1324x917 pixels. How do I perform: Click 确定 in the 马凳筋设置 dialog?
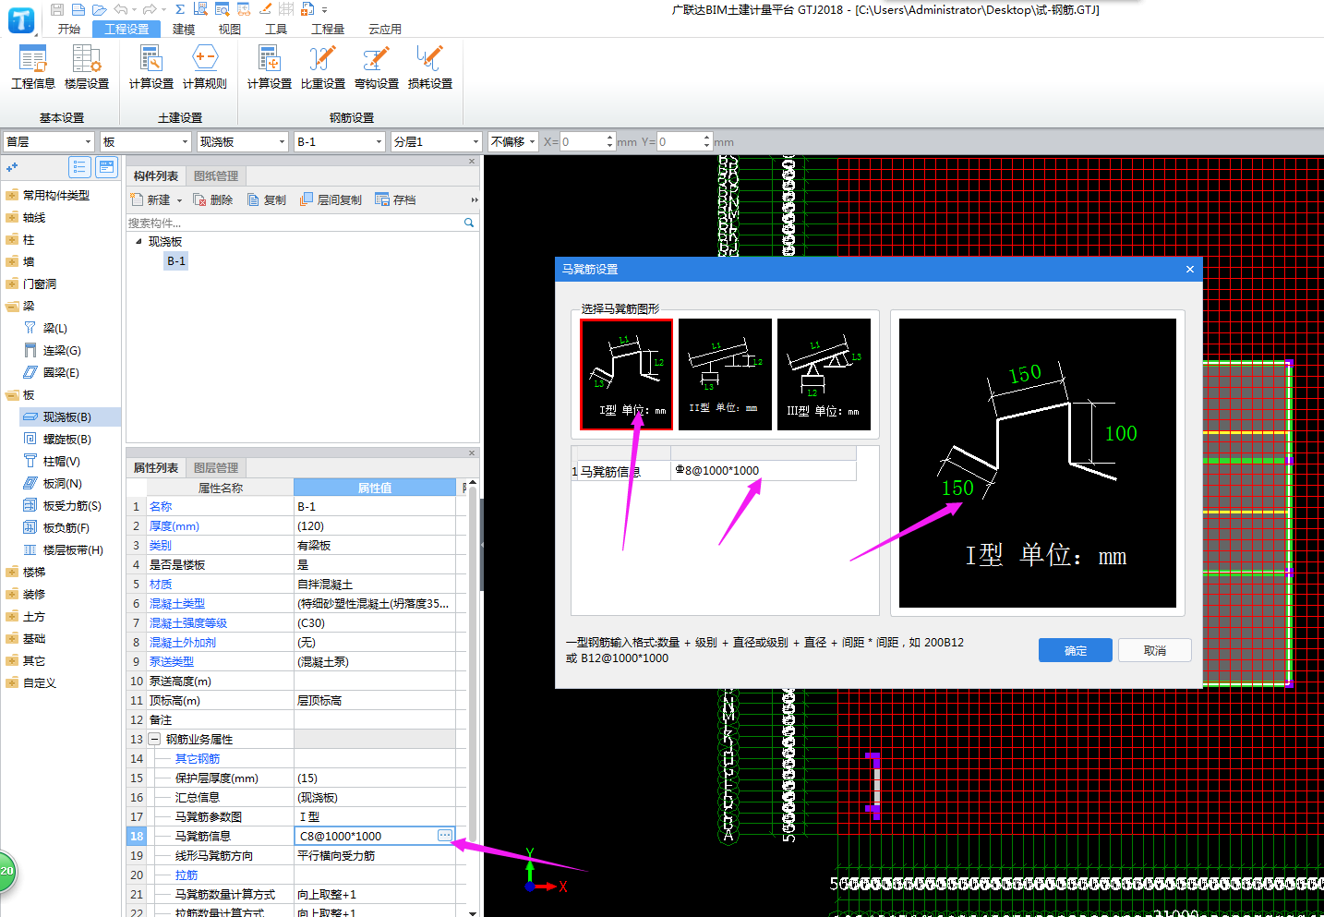(x=1076, y=650)
